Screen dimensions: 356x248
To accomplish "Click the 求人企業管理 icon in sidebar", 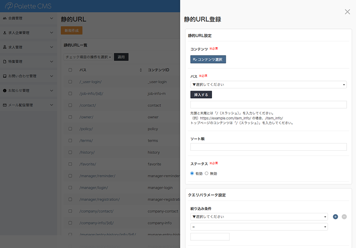I will (x=4, y=33).
